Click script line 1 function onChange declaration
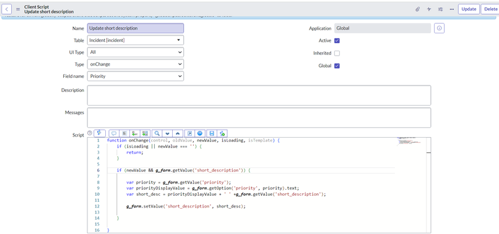 click(x=194, y=140)
